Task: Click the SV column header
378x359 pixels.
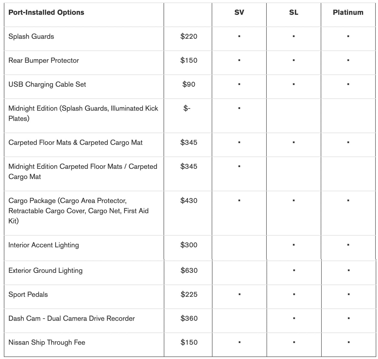Action: tap(239, 12)
